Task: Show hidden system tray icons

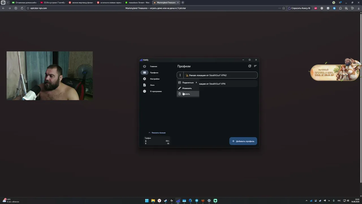Action: (307, 201)
